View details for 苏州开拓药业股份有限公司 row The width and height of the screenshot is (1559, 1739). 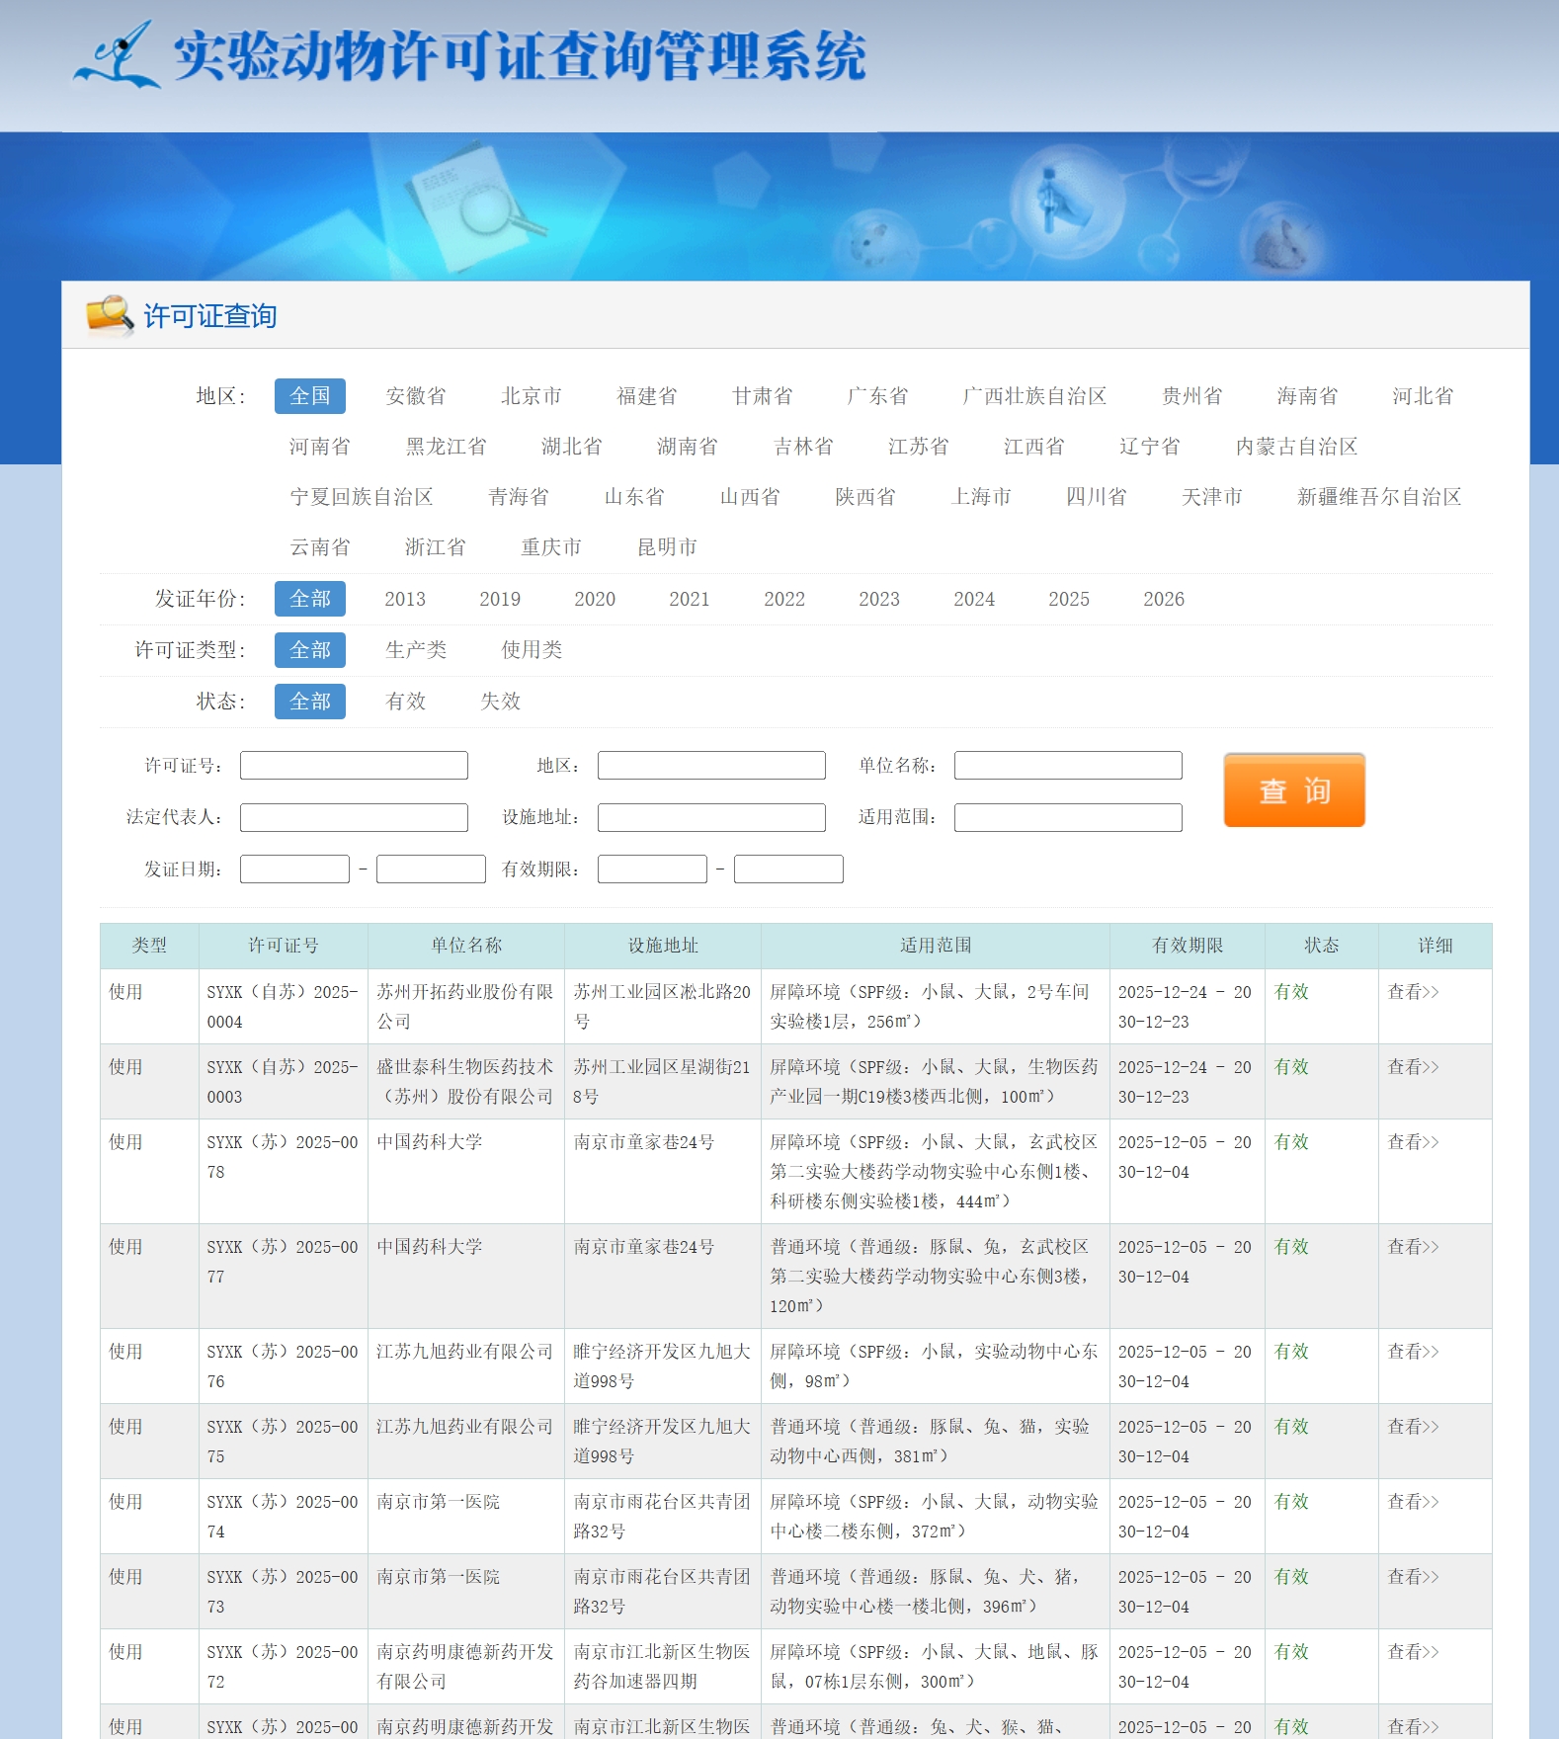(x=1413, y=992)
